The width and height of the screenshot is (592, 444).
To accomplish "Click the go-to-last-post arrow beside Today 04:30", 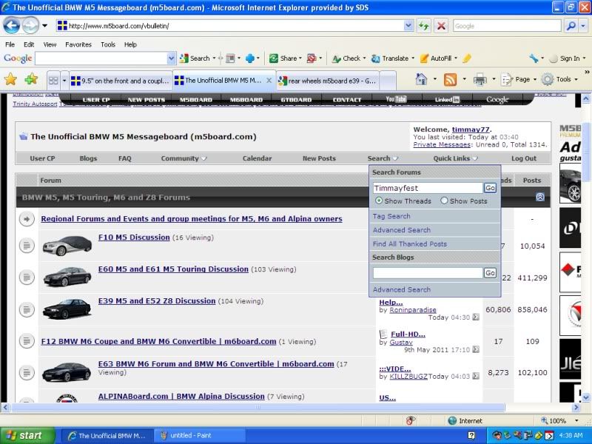I will (x=476, y=317).
